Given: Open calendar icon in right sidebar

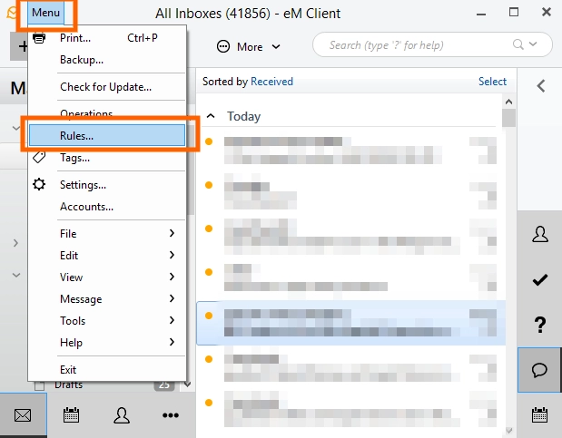Looking at the screenshot, I should click(539, 415).
